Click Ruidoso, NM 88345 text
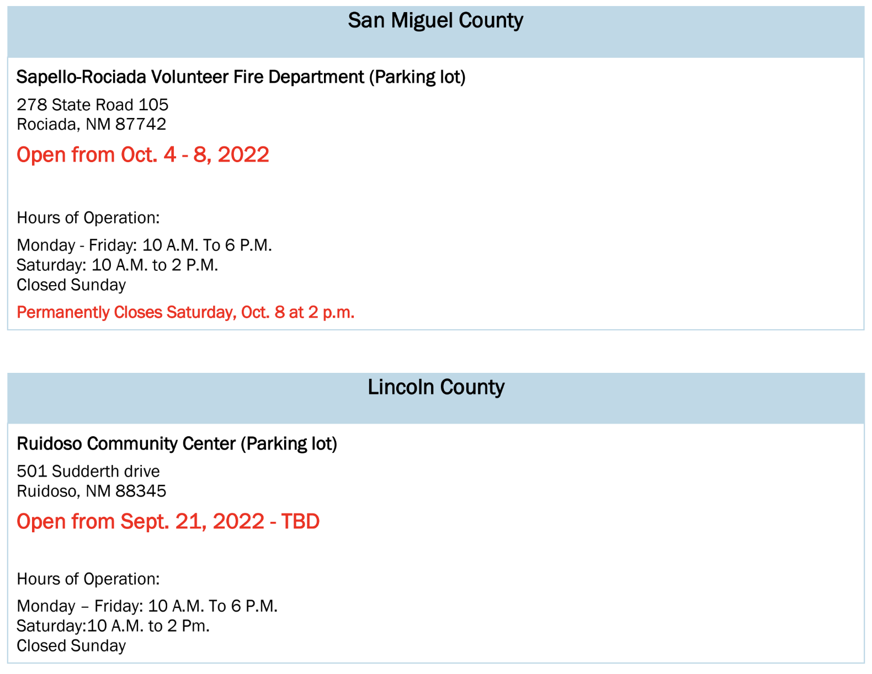The height and width of the screenshot is (674, 872). pyautogui.click(x=92, y=491)
